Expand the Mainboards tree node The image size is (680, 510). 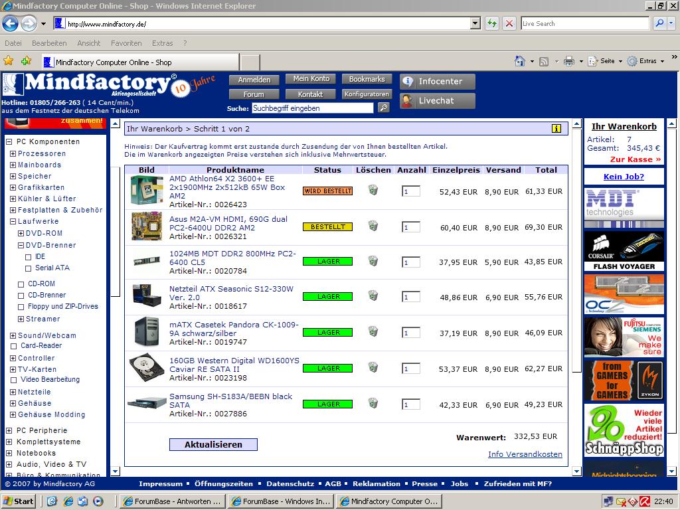(x=13, y=165)
